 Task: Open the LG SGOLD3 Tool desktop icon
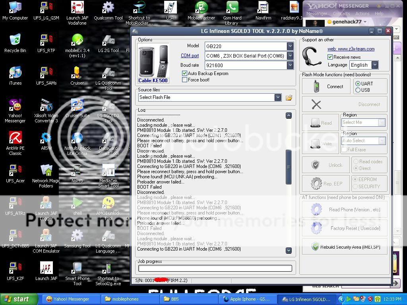108,111
